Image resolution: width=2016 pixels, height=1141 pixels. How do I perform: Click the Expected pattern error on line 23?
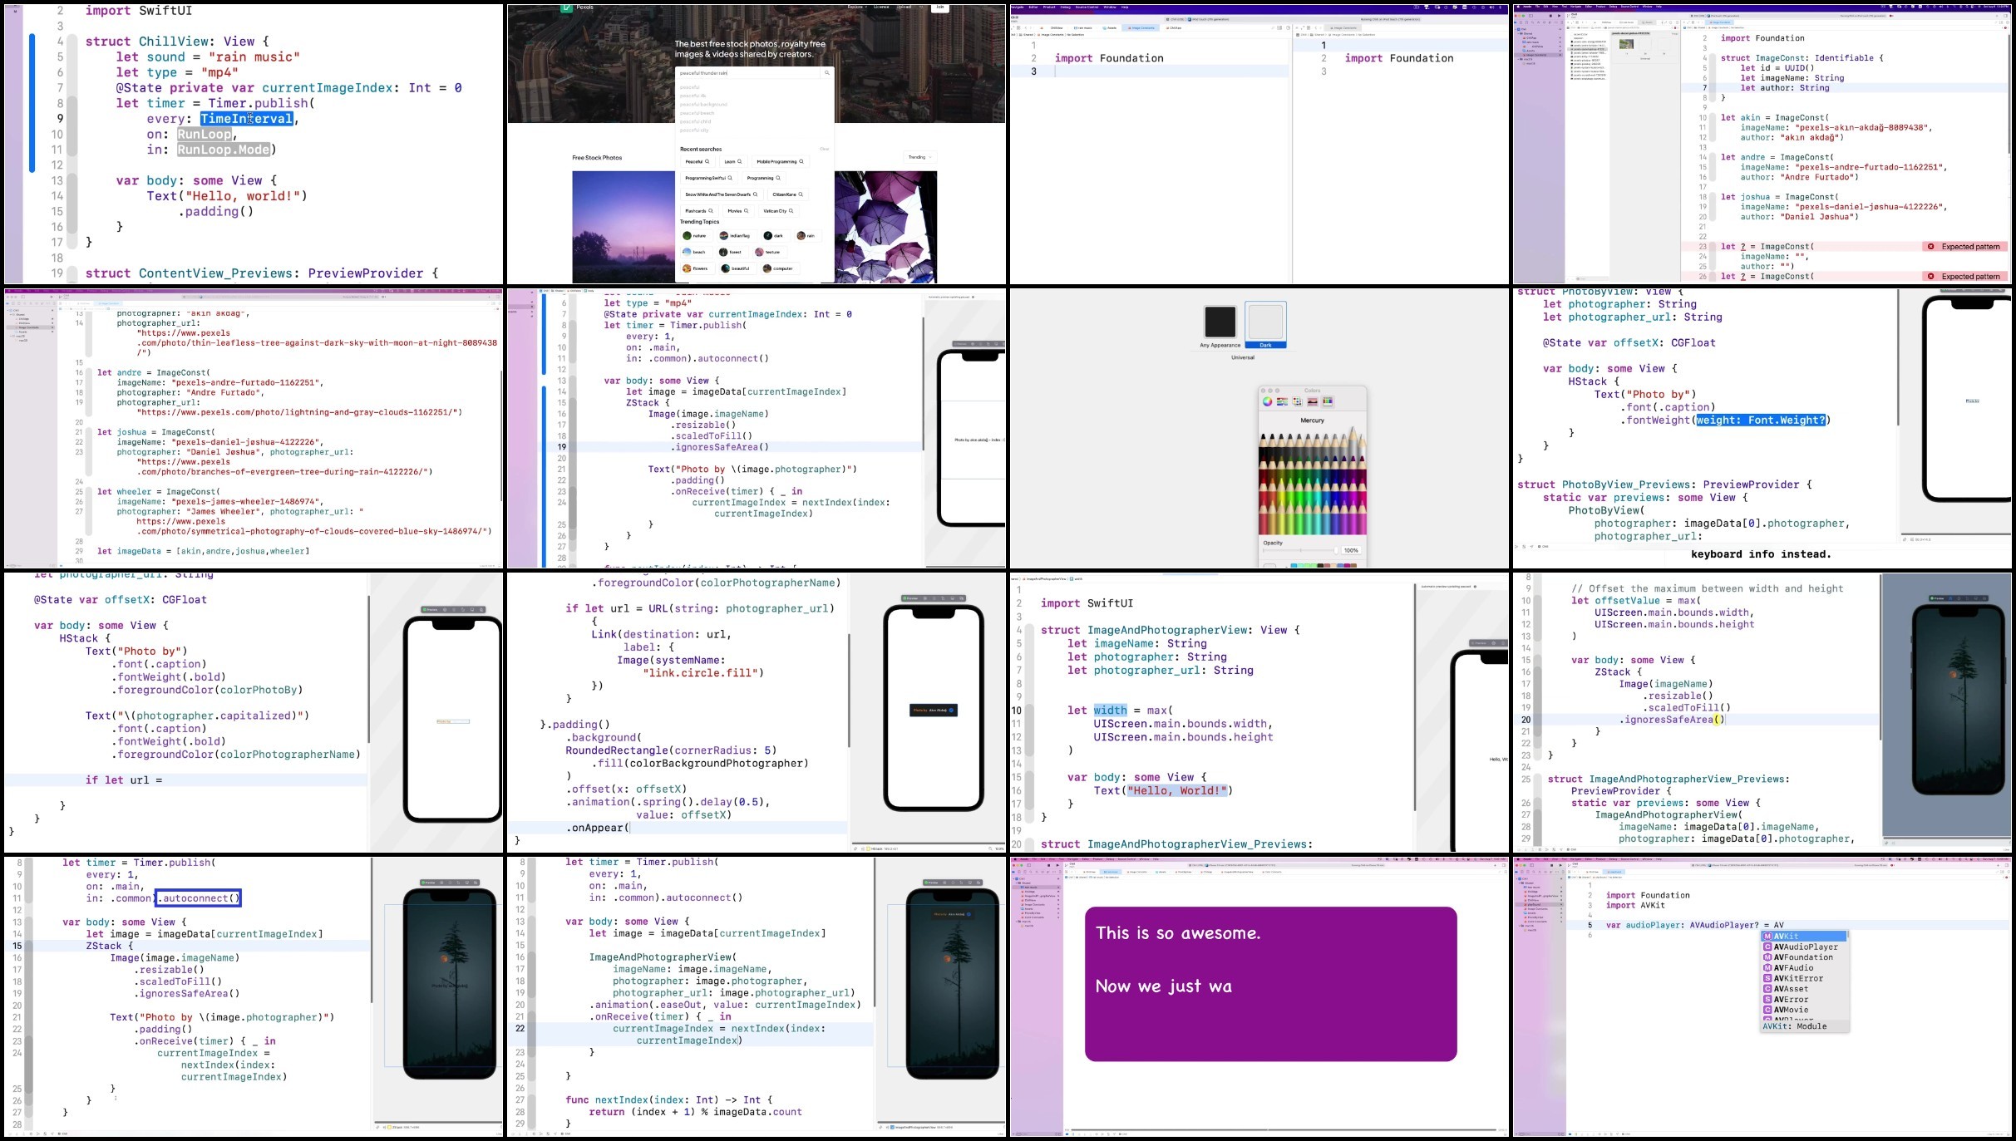point(1964,247)
